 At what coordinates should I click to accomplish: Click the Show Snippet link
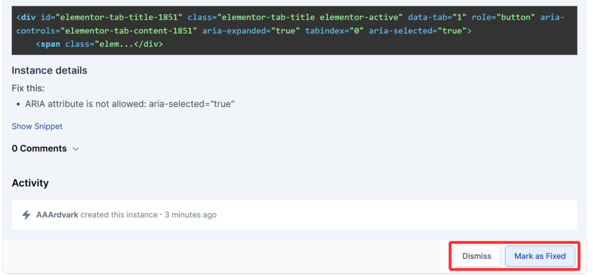coord(37,126)
